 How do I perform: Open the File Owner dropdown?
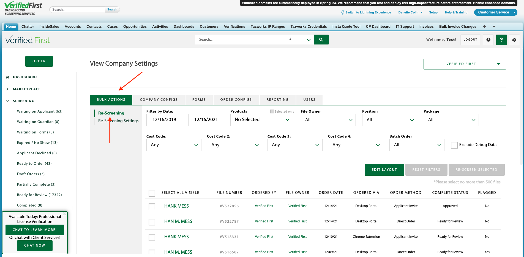point(328,120)
